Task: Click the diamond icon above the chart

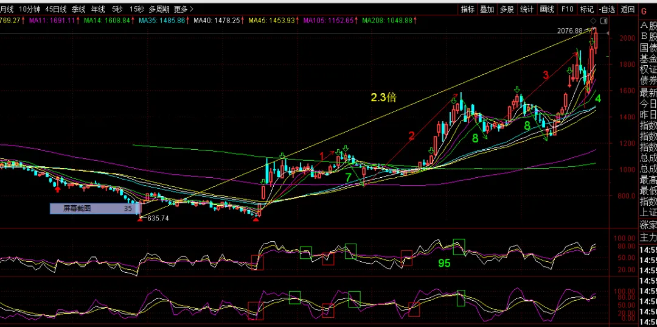Action: (593, 21)
